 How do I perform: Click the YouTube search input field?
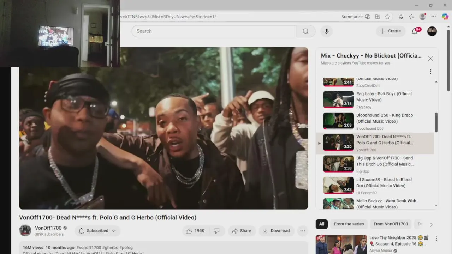coord(214,31)
